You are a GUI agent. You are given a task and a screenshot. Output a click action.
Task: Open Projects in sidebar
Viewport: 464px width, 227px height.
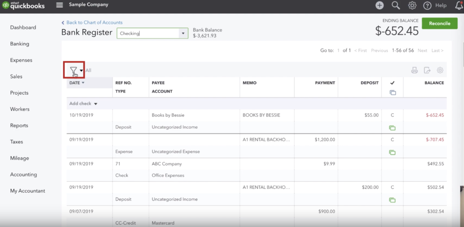click(19, 93)
